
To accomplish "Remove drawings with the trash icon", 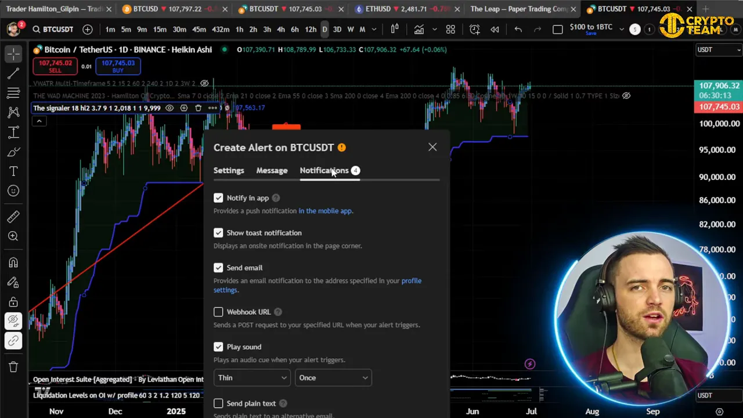I will pyautogui.click(x=13, y=367).
